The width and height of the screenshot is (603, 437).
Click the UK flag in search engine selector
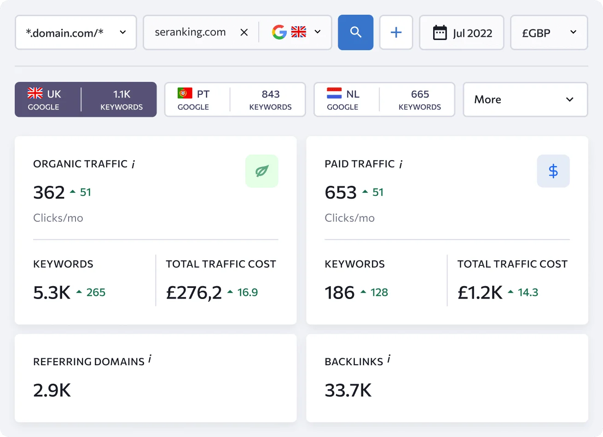[x=298, y=32]
